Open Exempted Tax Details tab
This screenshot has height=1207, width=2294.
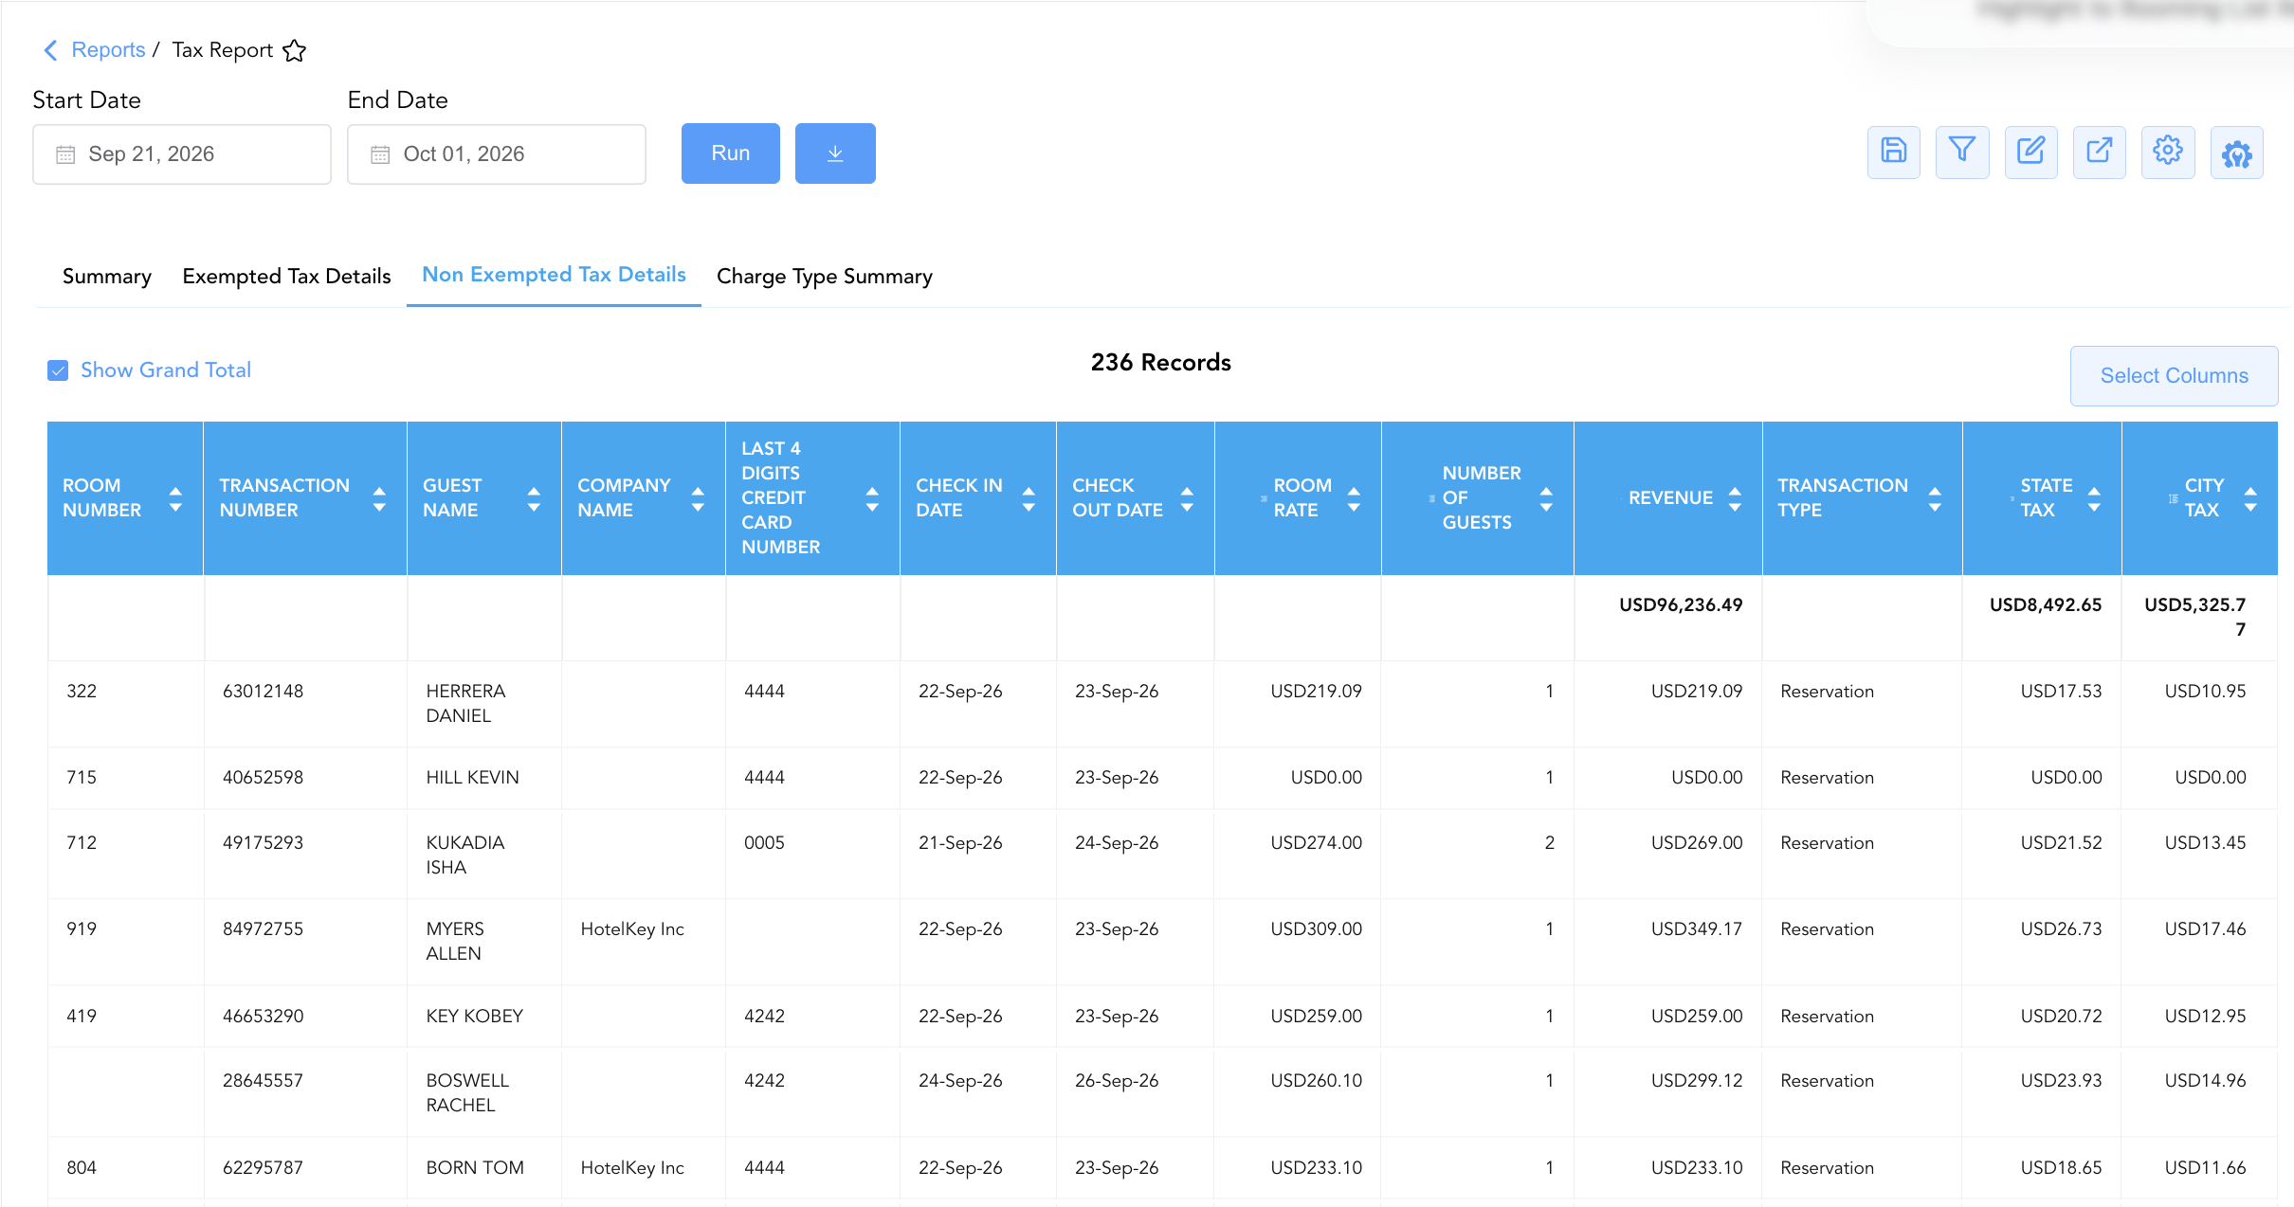coord(286,277)
